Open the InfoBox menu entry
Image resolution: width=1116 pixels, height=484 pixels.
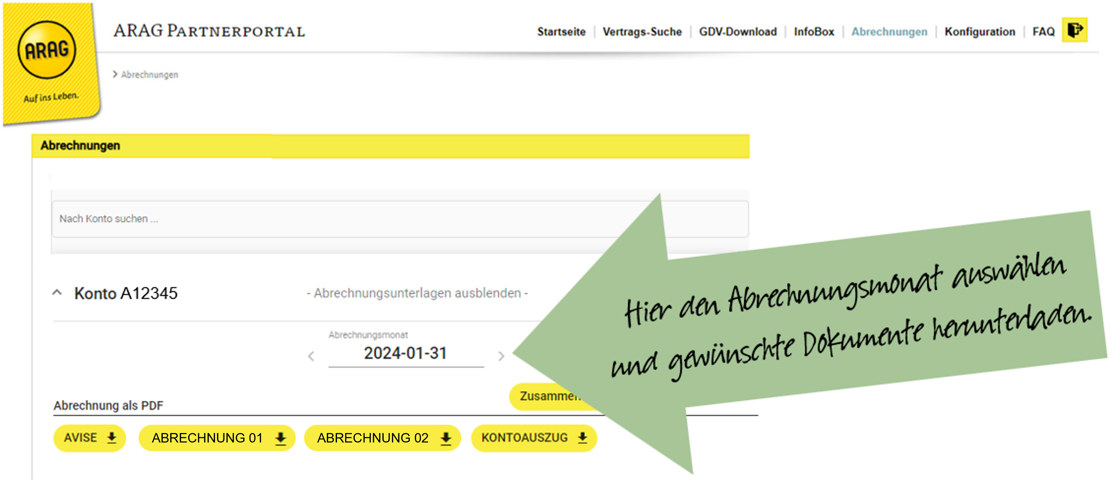pyautogui.click(x=814, y=31)
